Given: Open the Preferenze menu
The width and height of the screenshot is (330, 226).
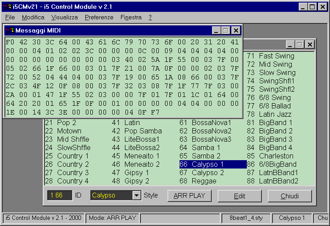Looking at the screenshot, I should point(99,17).
